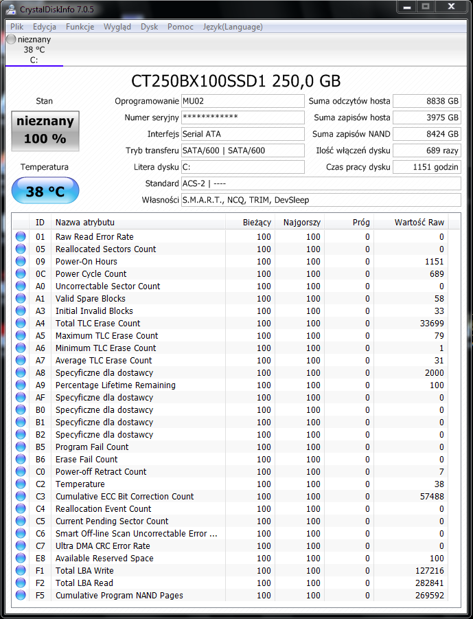Click the status orb for Reallocated Sectors Count
Screen dimensions: 473x619
tap(21, 249)
